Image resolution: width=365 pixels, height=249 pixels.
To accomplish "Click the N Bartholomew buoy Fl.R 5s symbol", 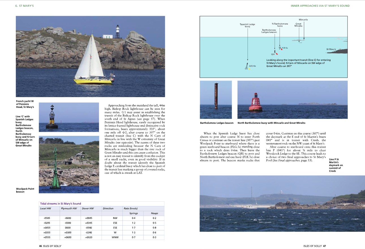I will (280, 48).
